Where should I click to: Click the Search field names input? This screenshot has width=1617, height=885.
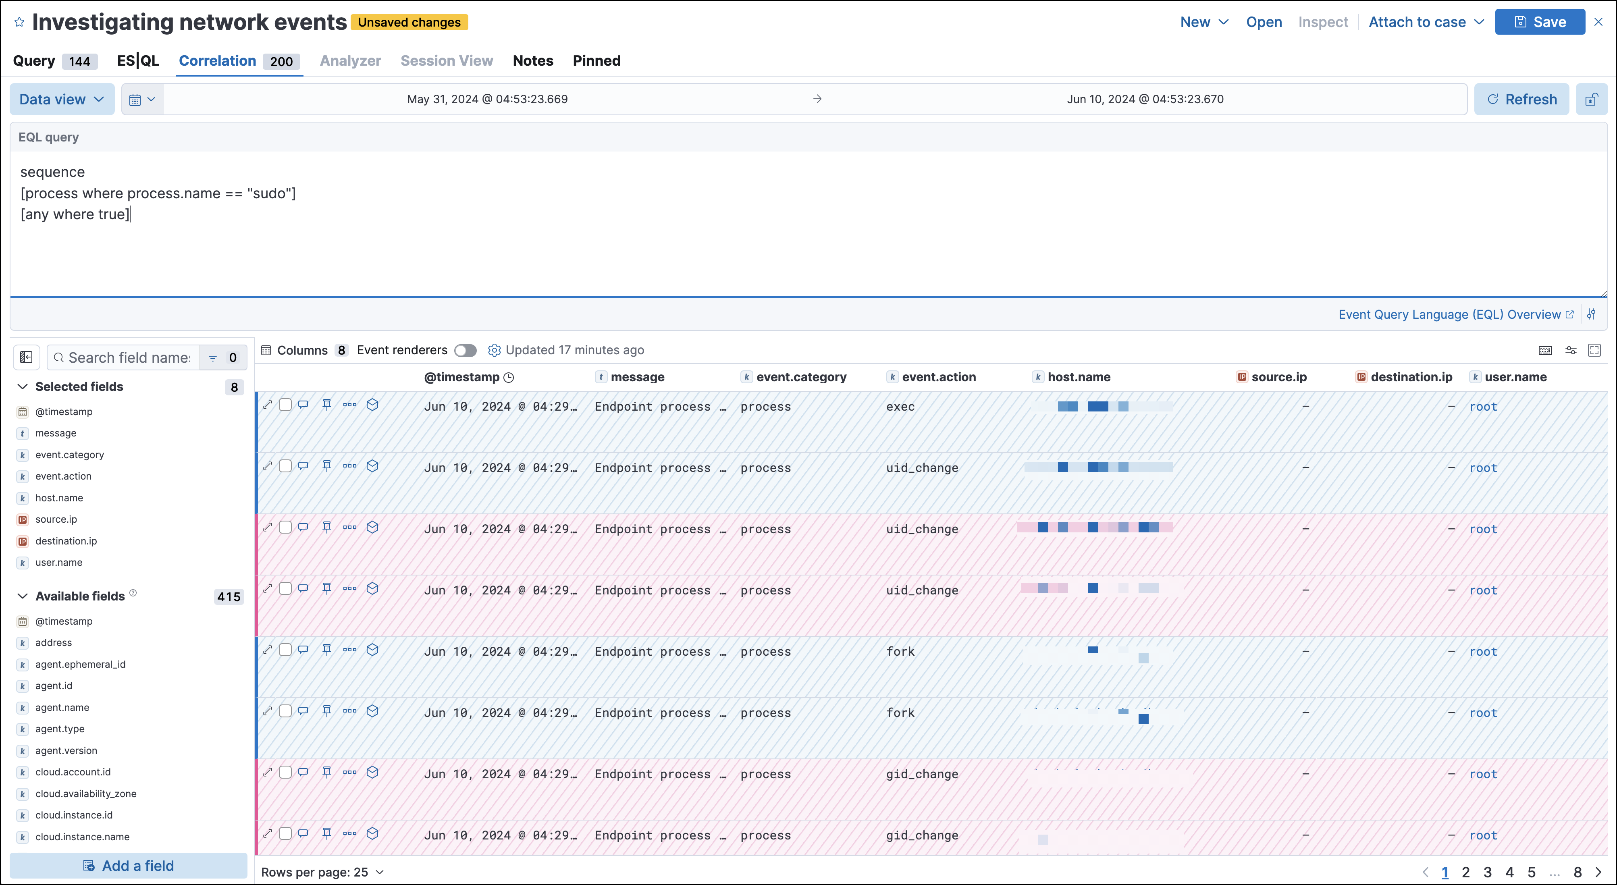(x=129, y=357)
